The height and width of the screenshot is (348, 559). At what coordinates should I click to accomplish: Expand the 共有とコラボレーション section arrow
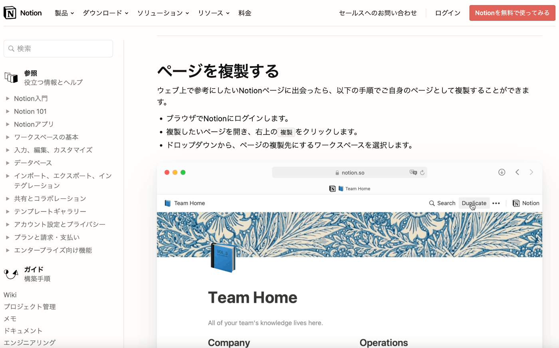click(x=8, y=198)
